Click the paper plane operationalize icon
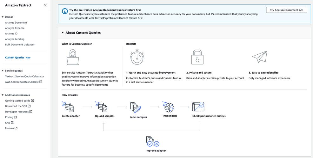Viewport: 313px width, 158px height. click(x=260, y=57)
